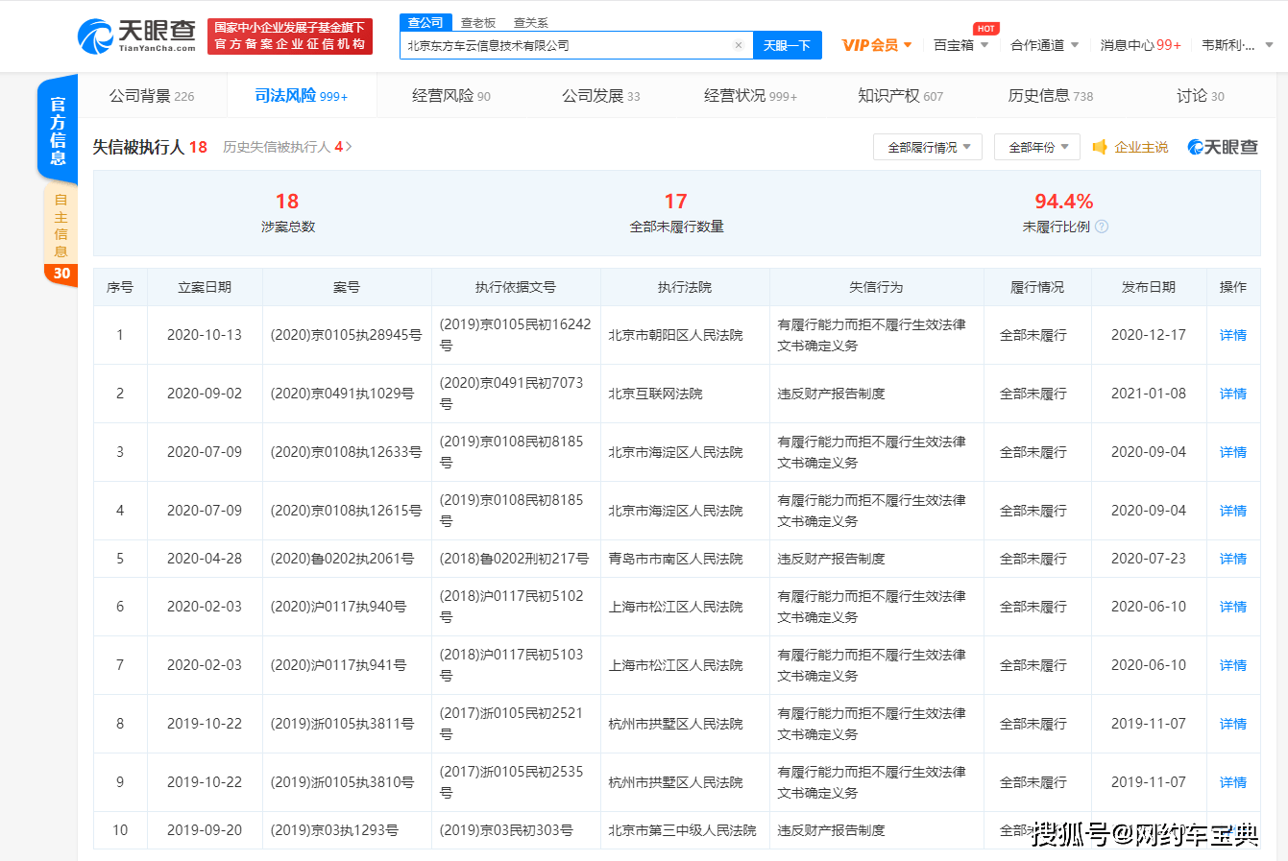Viewport: 1288px width, 861px height.
Task: Open 详情 for row 1 case
Action: coord(1233,335)
